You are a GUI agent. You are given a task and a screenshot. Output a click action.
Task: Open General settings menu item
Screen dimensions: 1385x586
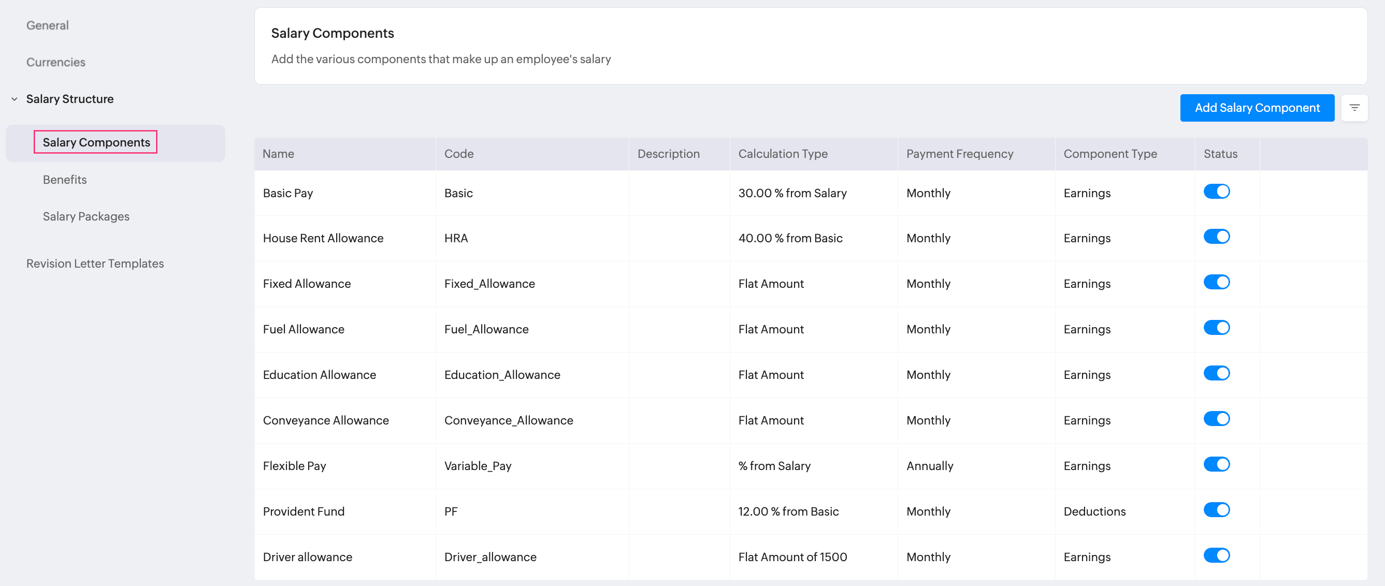[47, 26]
